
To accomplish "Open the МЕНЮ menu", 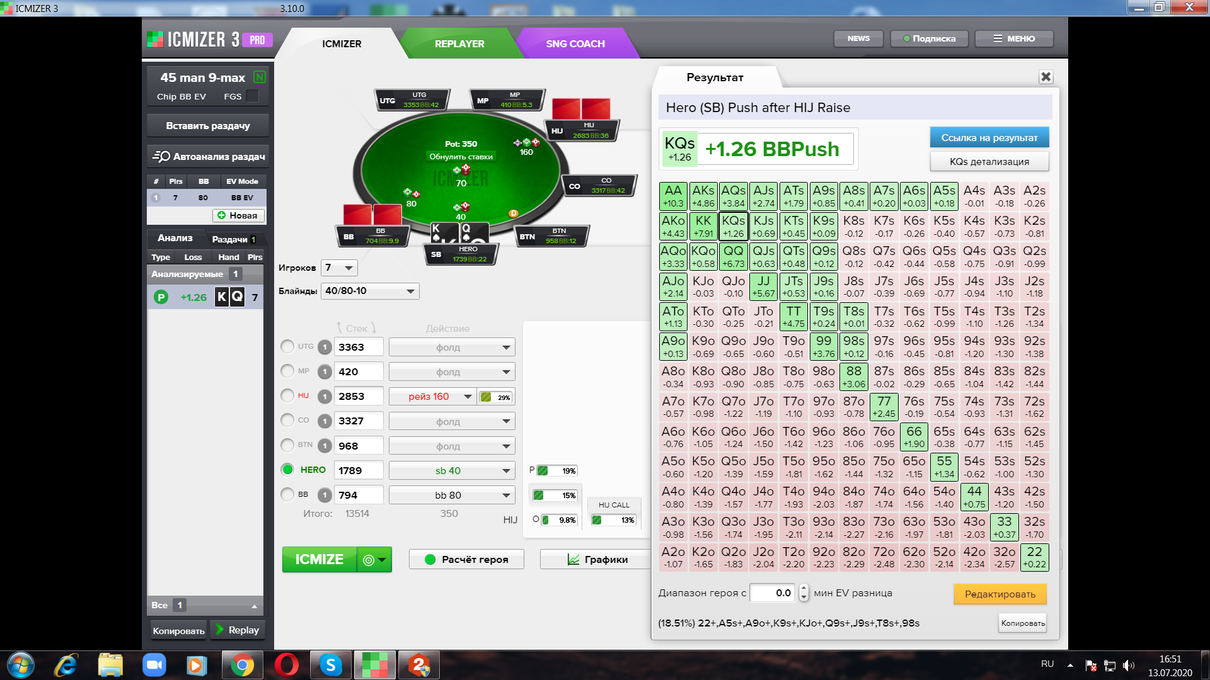I will pos(1014,38).
